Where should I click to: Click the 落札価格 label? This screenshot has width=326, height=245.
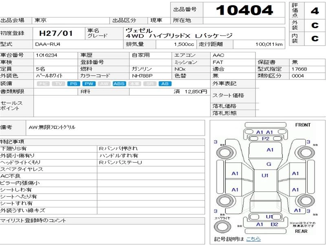click(225, 106)
